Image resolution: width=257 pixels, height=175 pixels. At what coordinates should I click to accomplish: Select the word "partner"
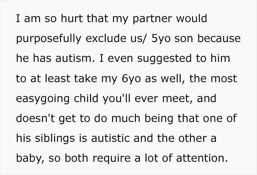pos(152,19)
